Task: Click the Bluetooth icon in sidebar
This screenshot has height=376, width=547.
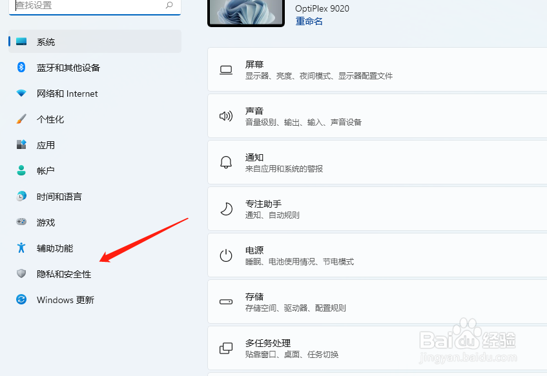Action: [x=21, y=67]
